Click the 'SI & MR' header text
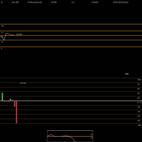This screenshot has height=142, width=142. tap(15, 2)
